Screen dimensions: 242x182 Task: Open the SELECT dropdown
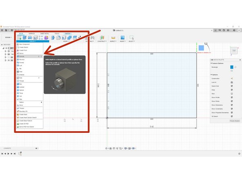(x=132, y=41)
